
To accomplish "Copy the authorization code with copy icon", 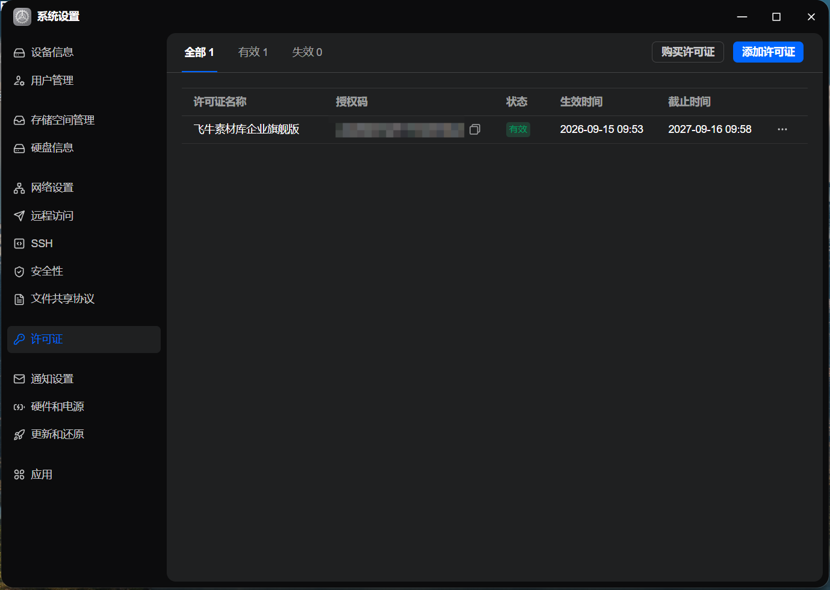I will coord(475,129).
